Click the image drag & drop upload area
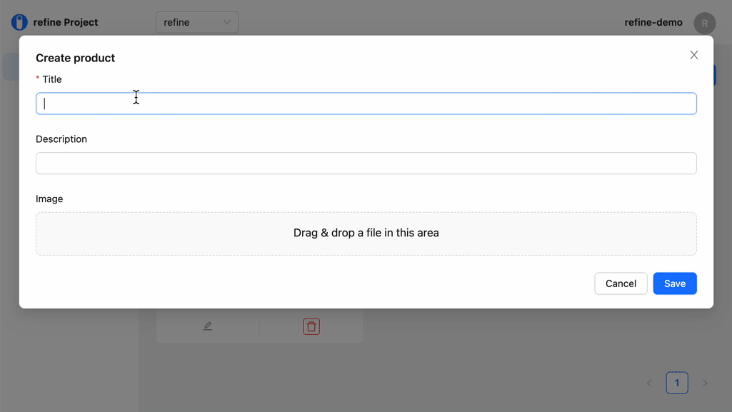 click(x=366, y=233)
